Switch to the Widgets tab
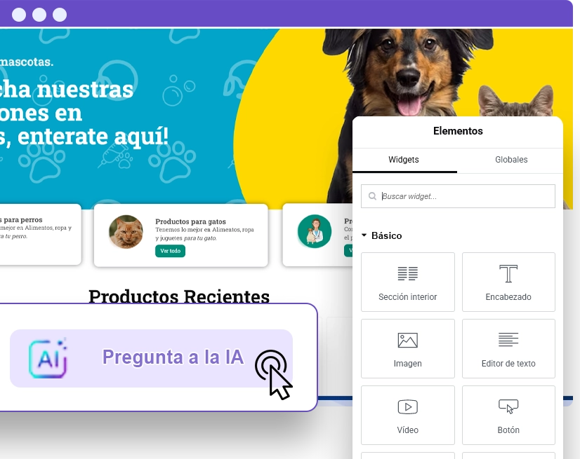The width and height of the screenshot is (580, 459). click(404, 160)
